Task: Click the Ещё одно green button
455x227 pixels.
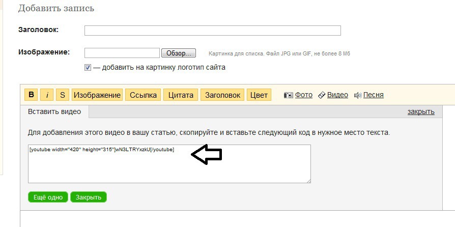Action: [x=48, y=197]
